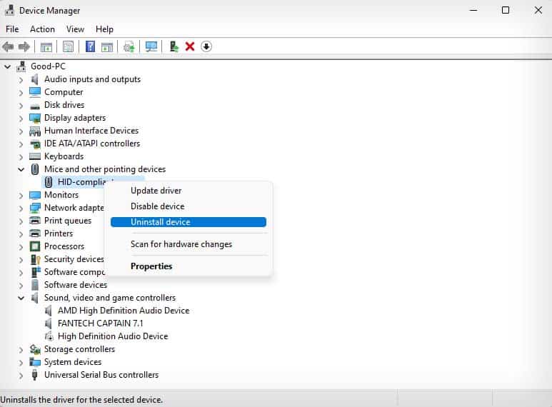Open the Action menu
The image size is (552, 407).
[42, 29]
